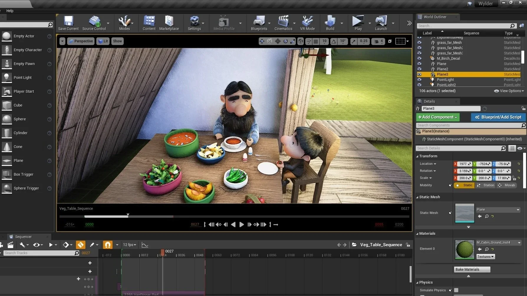This screenshot has width=527, height=296.
Task: Open the 12 fps frame rate dropdown
Action: pos(130,245)
